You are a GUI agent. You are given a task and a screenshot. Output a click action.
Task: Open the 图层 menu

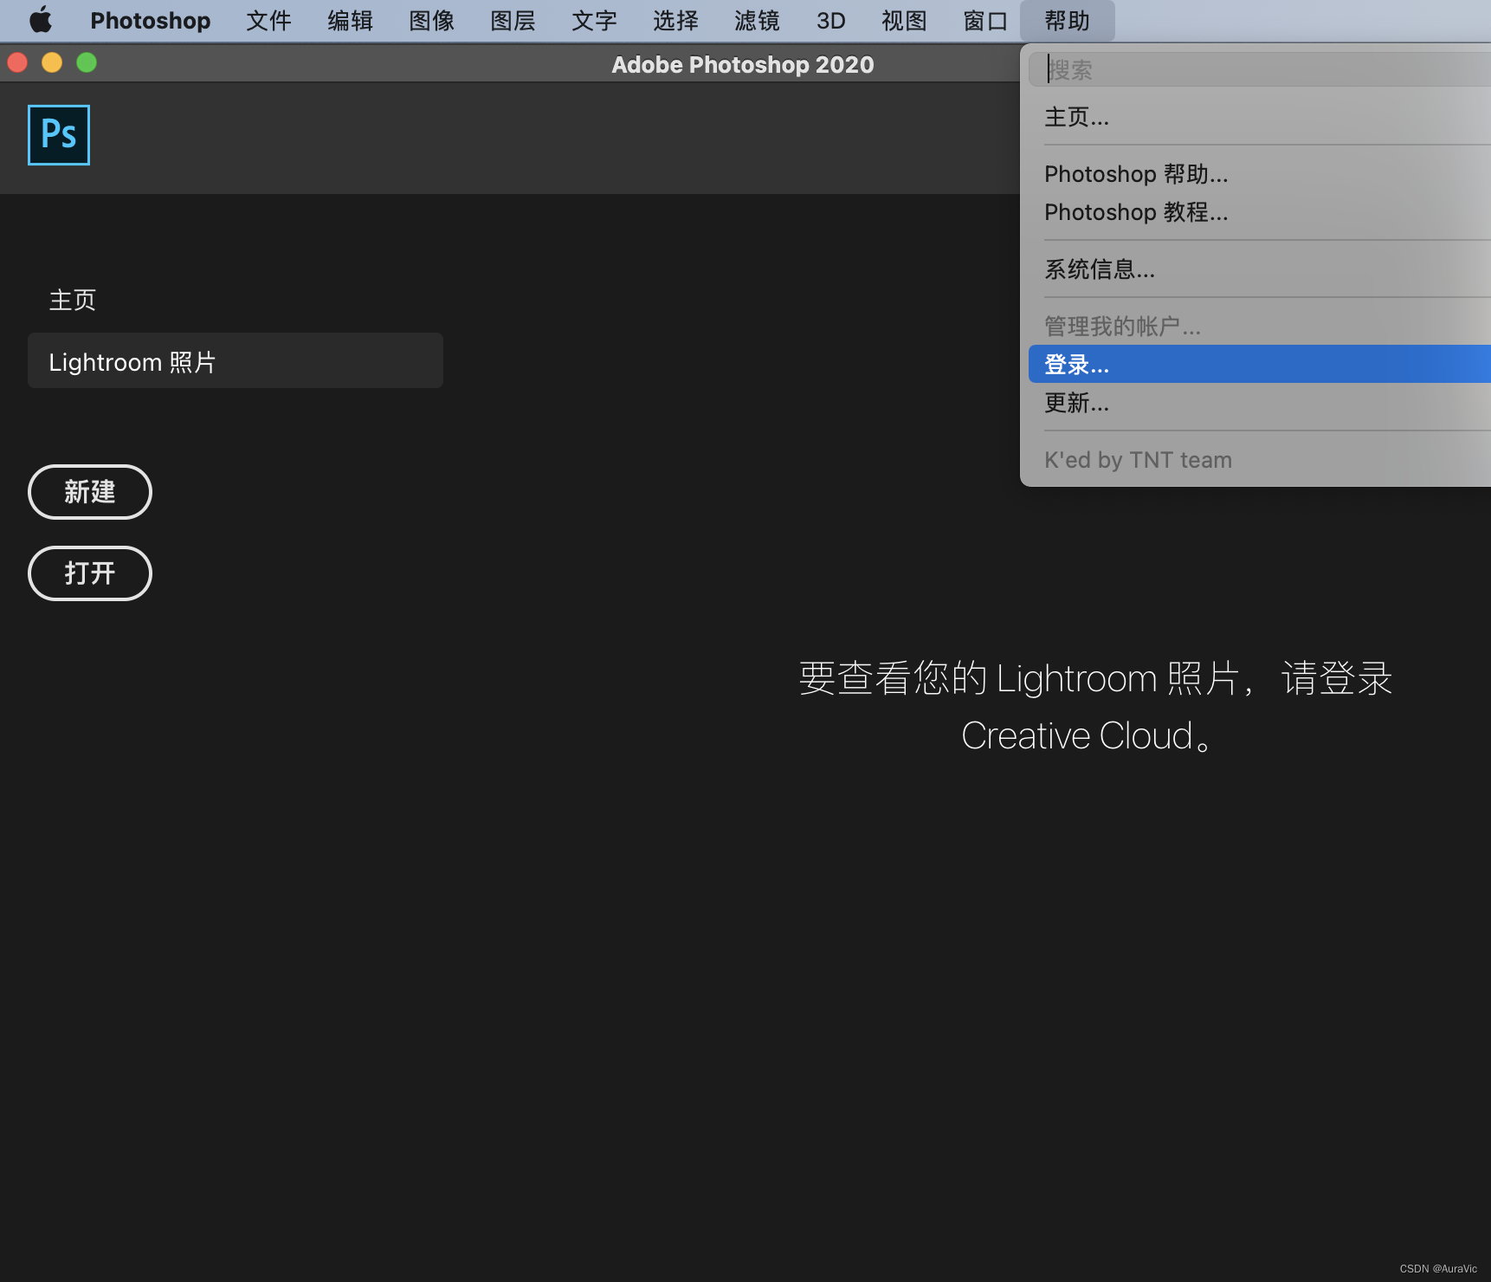(513, 21)
